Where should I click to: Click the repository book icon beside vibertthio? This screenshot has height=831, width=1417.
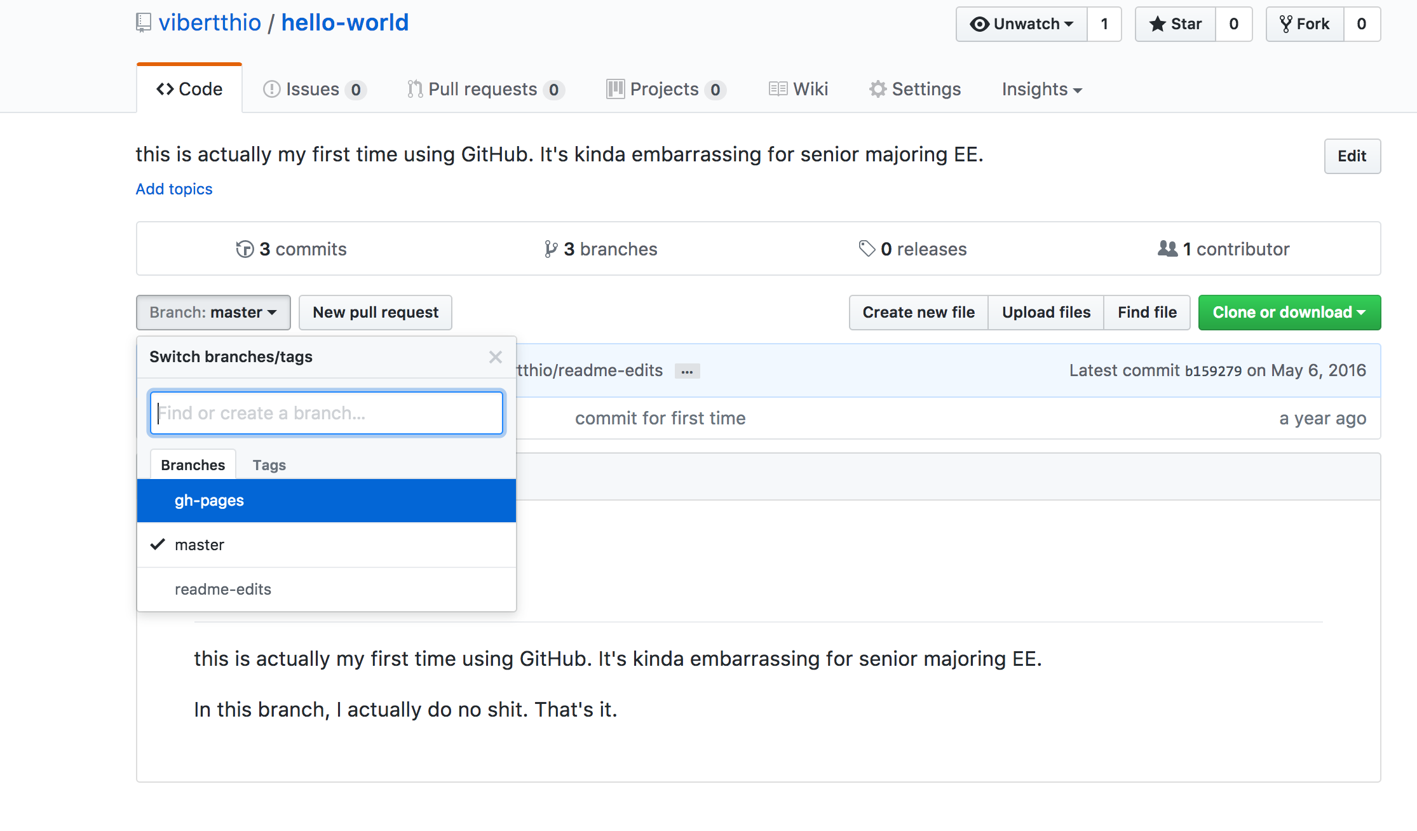pyautogui.click(x=144, y=23)
